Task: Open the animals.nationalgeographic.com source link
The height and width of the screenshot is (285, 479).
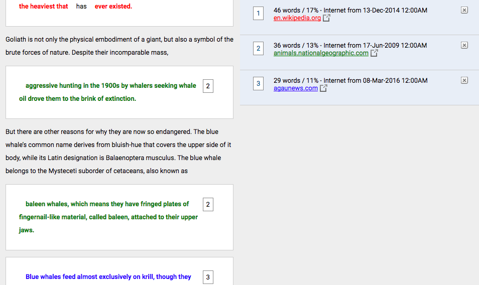Action: coord(321,53)
